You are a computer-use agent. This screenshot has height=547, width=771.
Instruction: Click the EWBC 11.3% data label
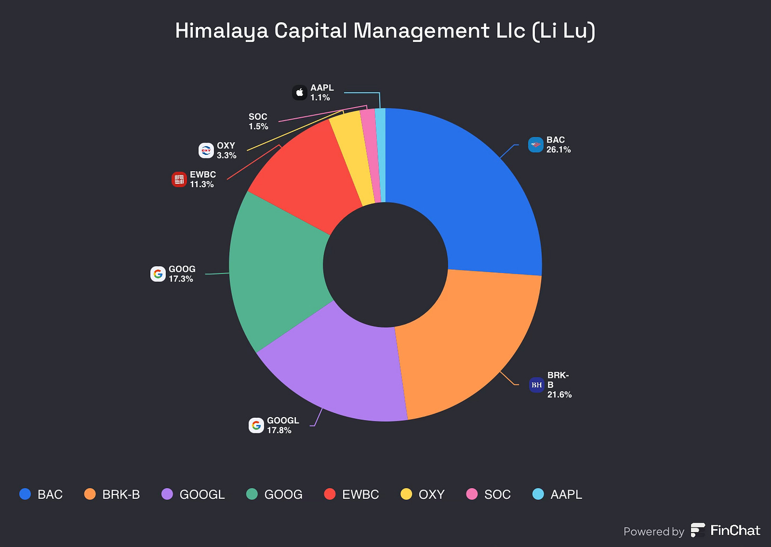coord(203,179)
